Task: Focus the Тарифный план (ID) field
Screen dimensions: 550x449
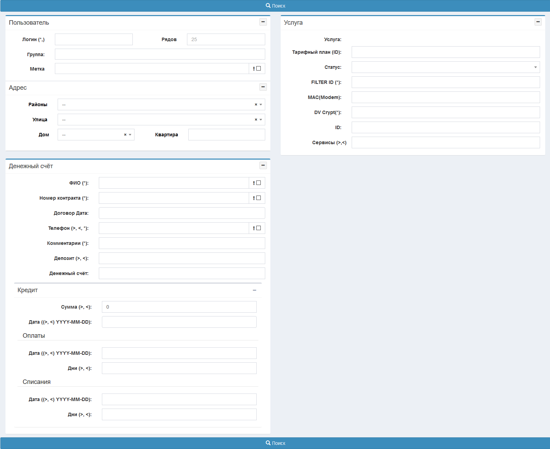Action: [x=445, y=52]
